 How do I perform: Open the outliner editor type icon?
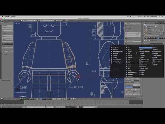tap(145, 23)
